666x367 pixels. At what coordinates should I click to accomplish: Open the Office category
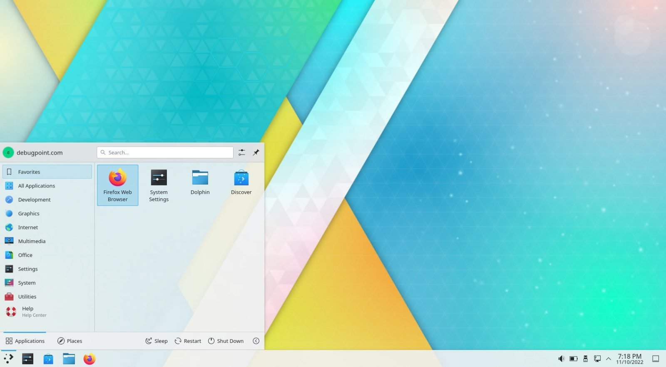47,255
